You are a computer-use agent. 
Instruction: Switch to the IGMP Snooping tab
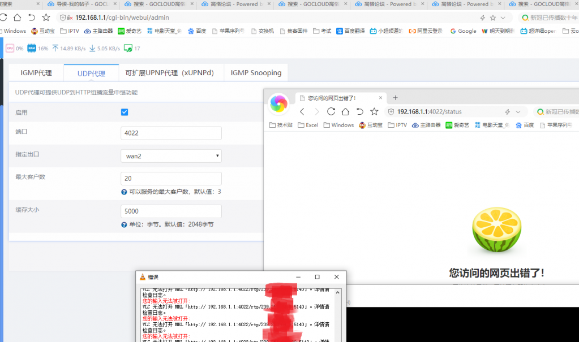point(256,73)
